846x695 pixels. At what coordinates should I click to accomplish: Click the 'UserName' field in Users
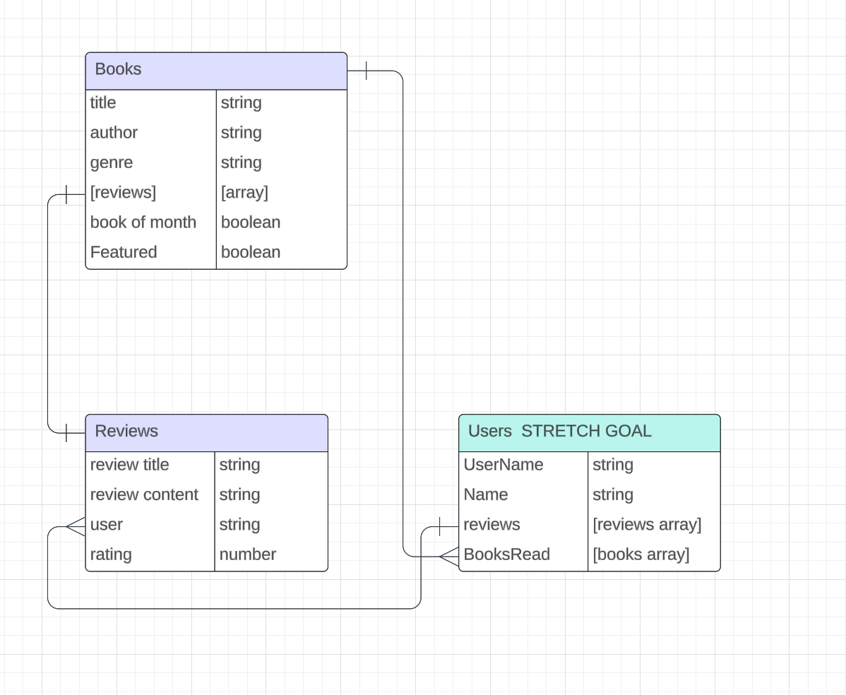coord(504,465)
